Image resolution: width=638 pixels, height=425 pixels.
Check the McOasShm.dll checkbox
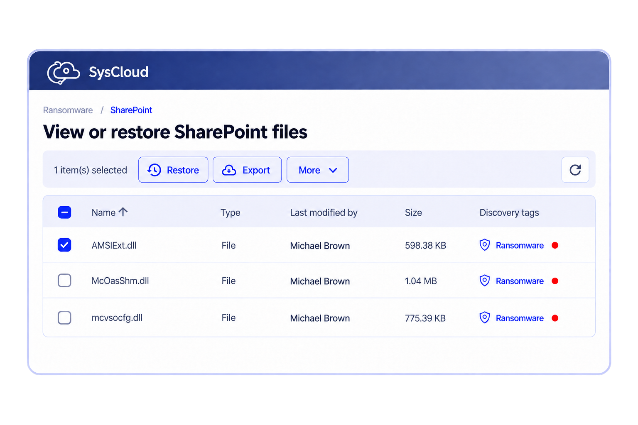[x=64, y=281]
